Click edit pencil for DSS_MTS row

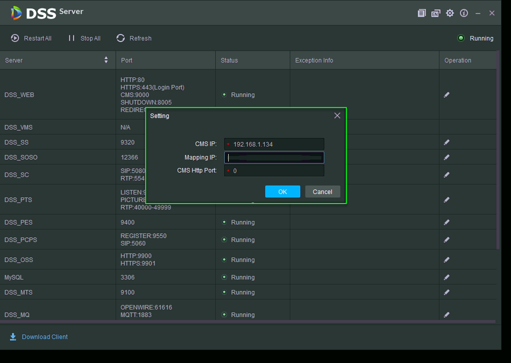tap(446, 292)
